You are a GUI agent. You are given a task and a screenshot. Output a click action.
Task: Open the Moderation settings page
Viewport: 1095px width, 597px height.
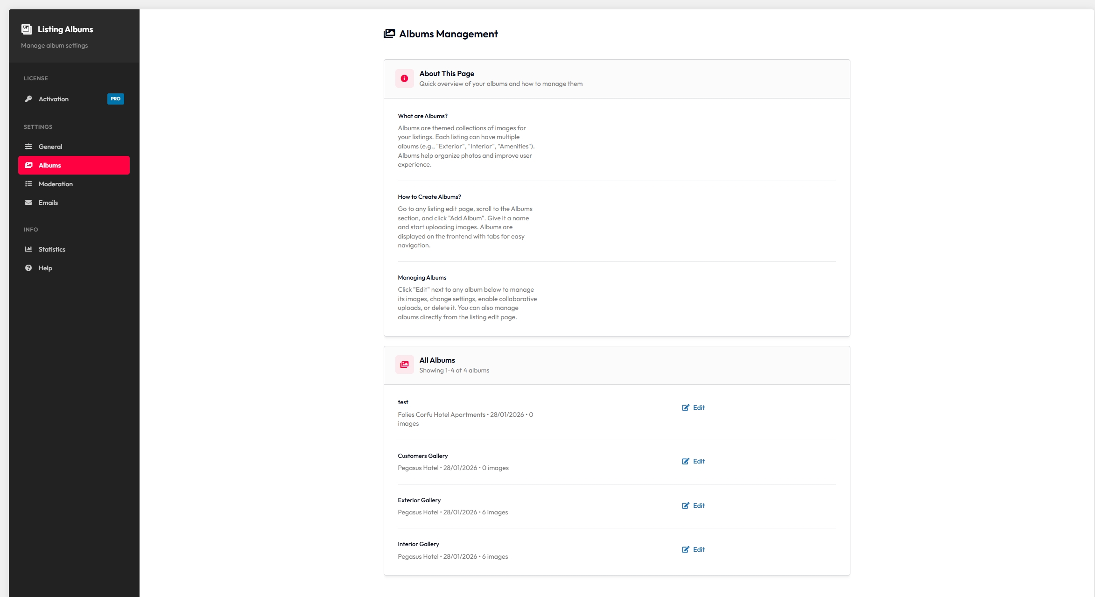tap(55, 183)
